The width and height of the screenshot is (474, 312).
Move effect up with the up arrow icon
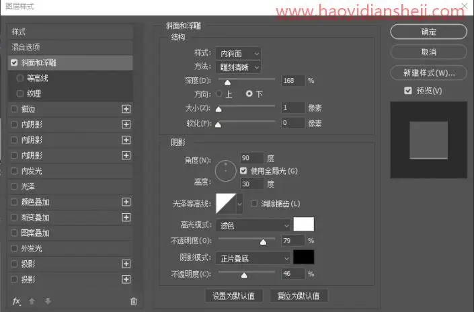pos(32,301)
